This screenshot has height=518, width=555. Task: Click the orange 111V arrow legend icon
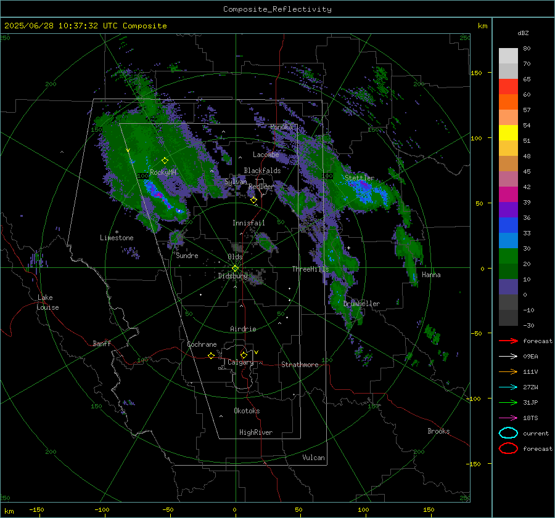[508, 371]
